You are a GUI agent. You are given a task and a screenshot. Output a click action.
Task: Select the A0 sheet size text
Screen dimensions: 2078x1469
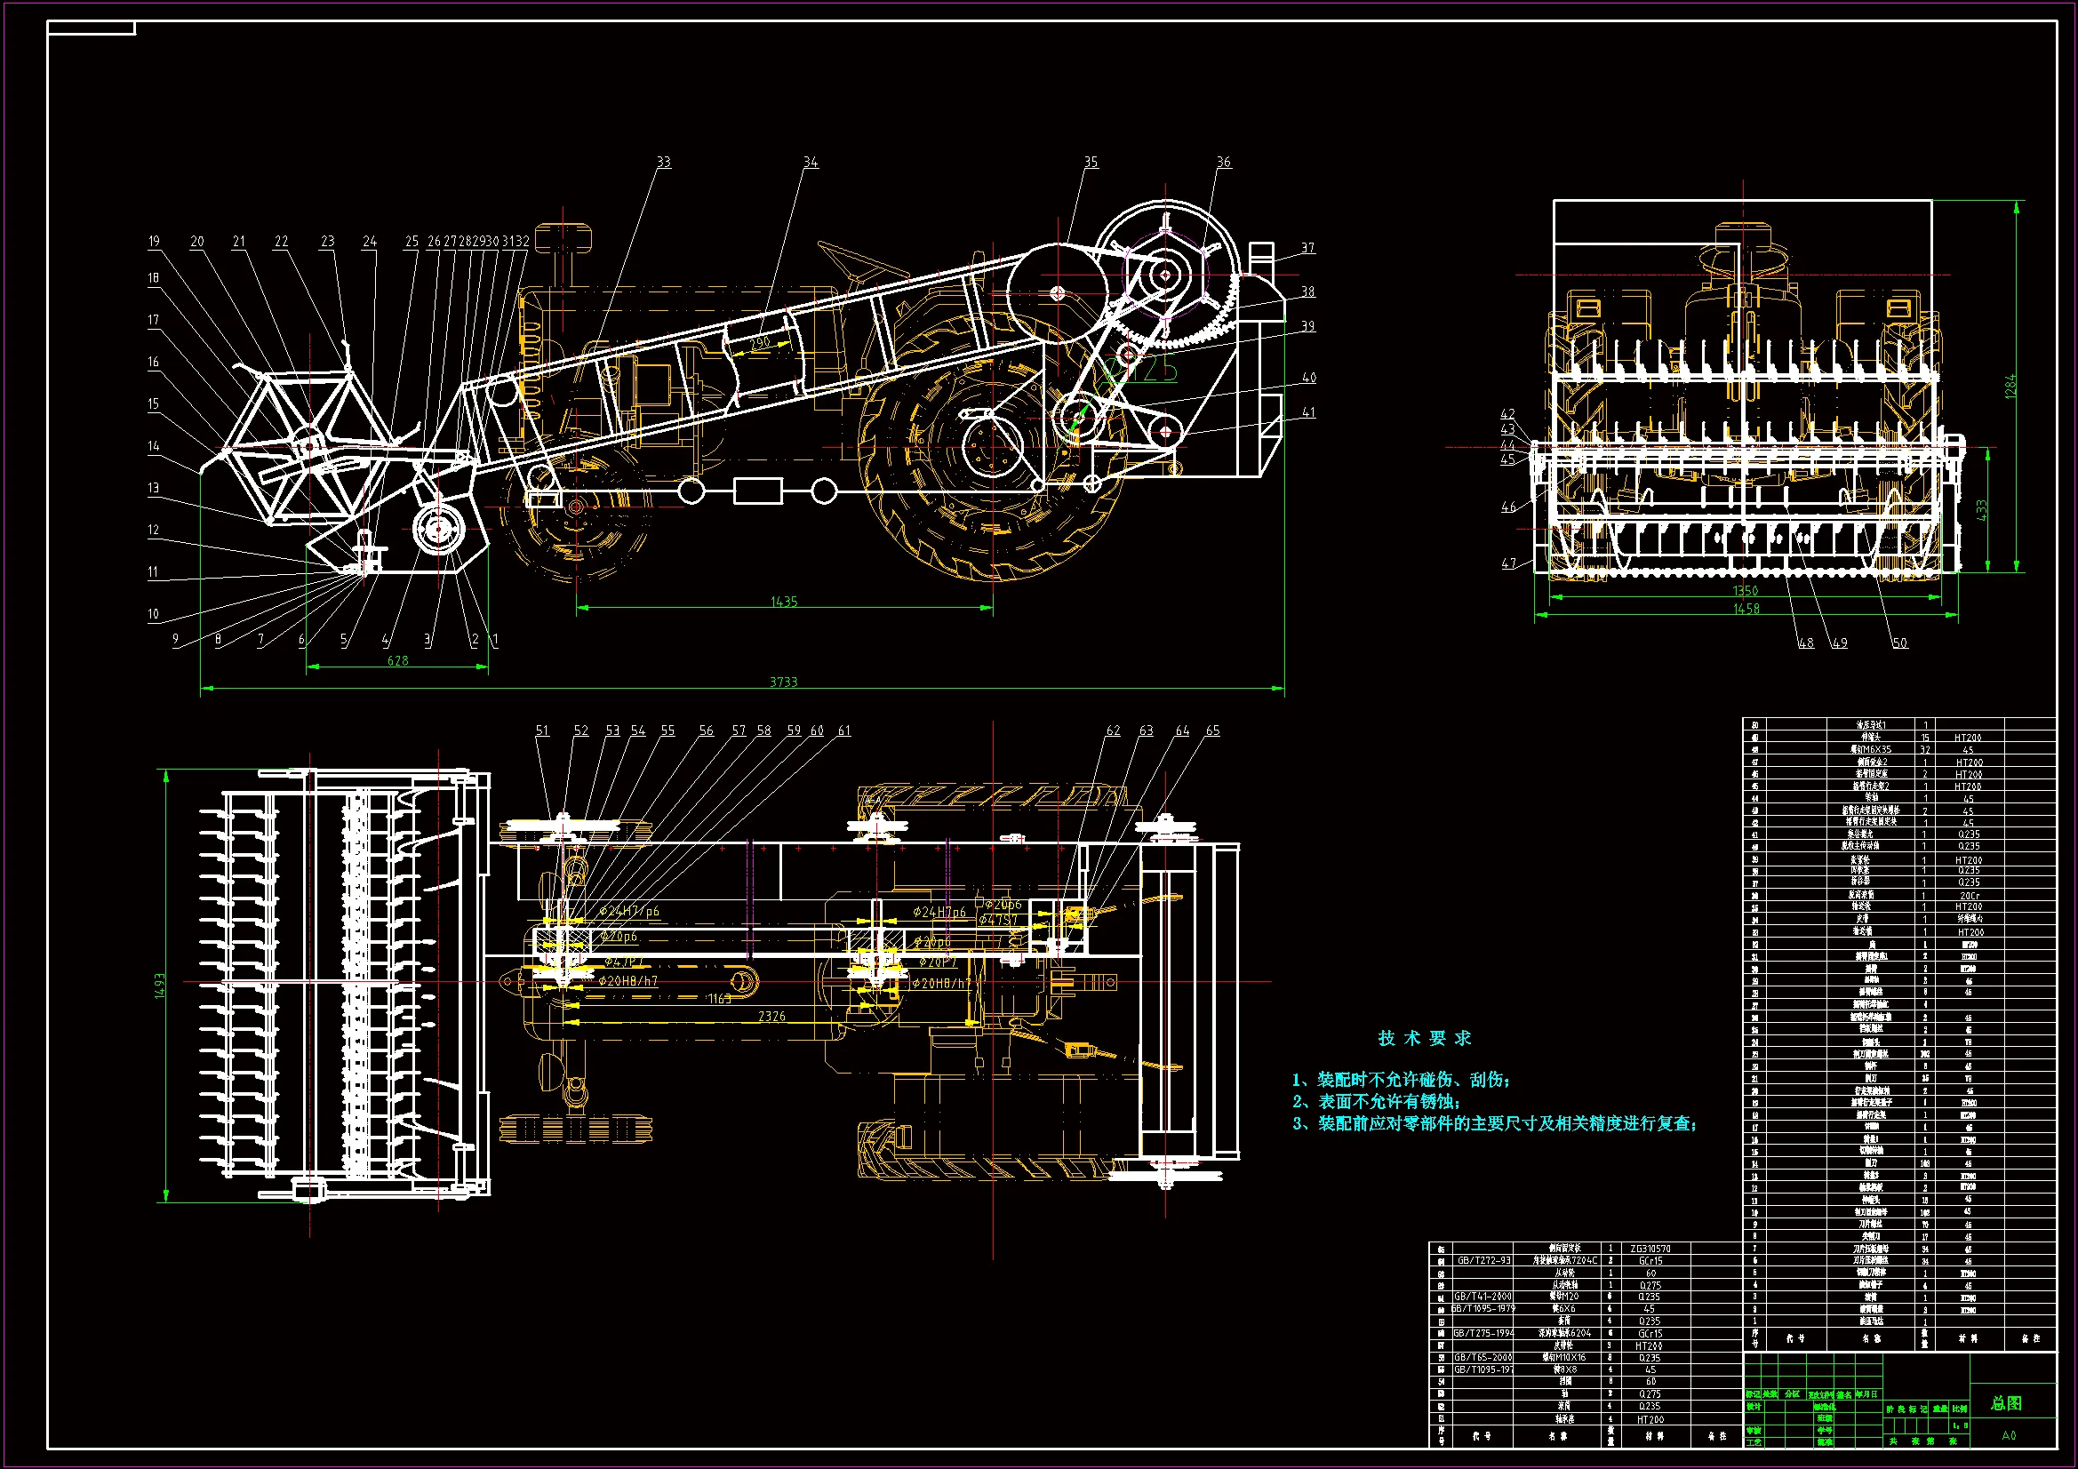[2009, 1435]
